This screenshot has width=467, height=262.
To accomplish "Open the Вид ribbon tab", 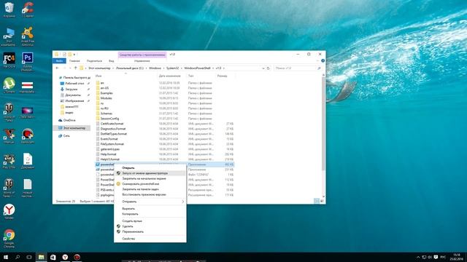I will pyautogui.click(x=112, y=61).
